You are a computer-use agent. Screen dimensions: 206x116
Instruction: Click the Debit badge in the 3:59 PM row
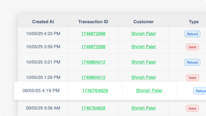pyautogui.click(x=192, y=47)
